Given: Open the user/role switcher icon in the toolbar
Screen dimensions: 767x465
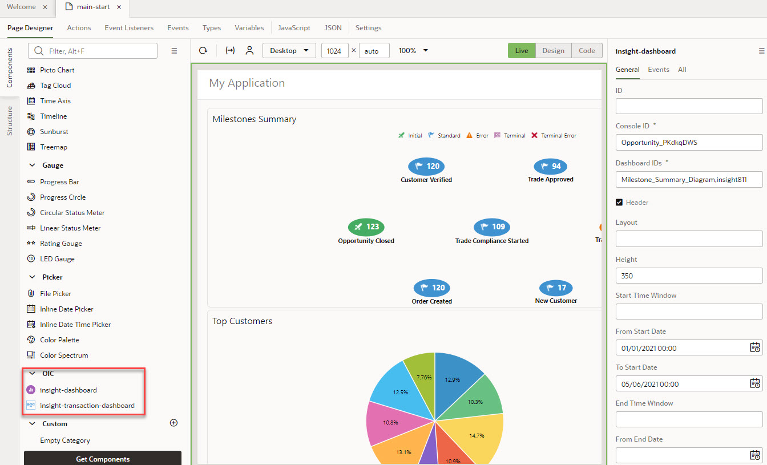Looking at the screenshot, I should (x=249, y=50).
